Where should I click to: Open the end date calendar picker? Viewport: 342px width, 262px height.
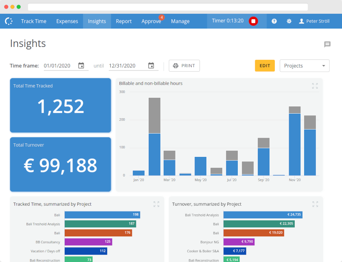(x=151, y=65)
